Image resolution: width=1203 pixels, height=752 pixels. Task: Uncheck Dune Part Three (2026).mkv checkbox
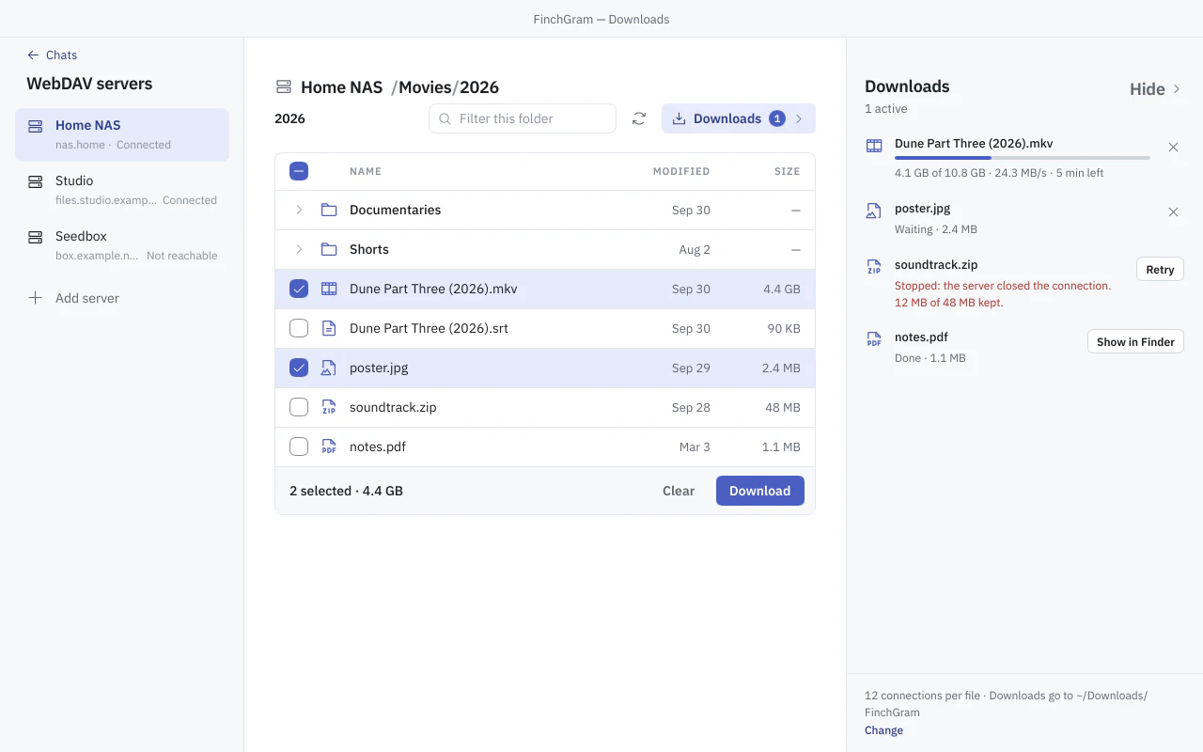click(299, 289)
